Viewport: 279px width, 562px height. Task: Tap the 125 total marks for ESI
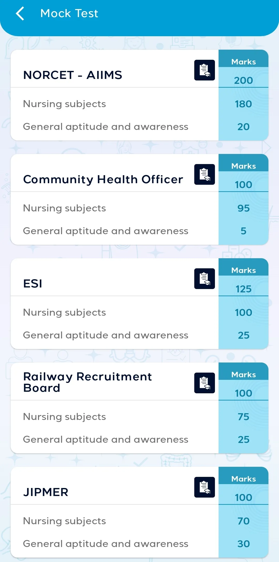click(x=243, y=289)
